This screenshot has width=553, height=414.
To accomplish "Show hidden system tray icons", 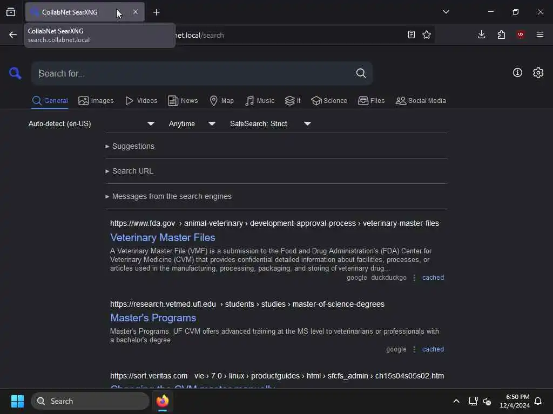I will (456, 401).
